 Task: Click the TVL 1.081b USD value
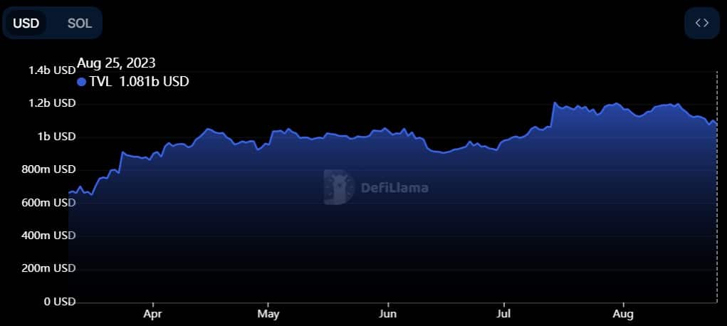154,82
